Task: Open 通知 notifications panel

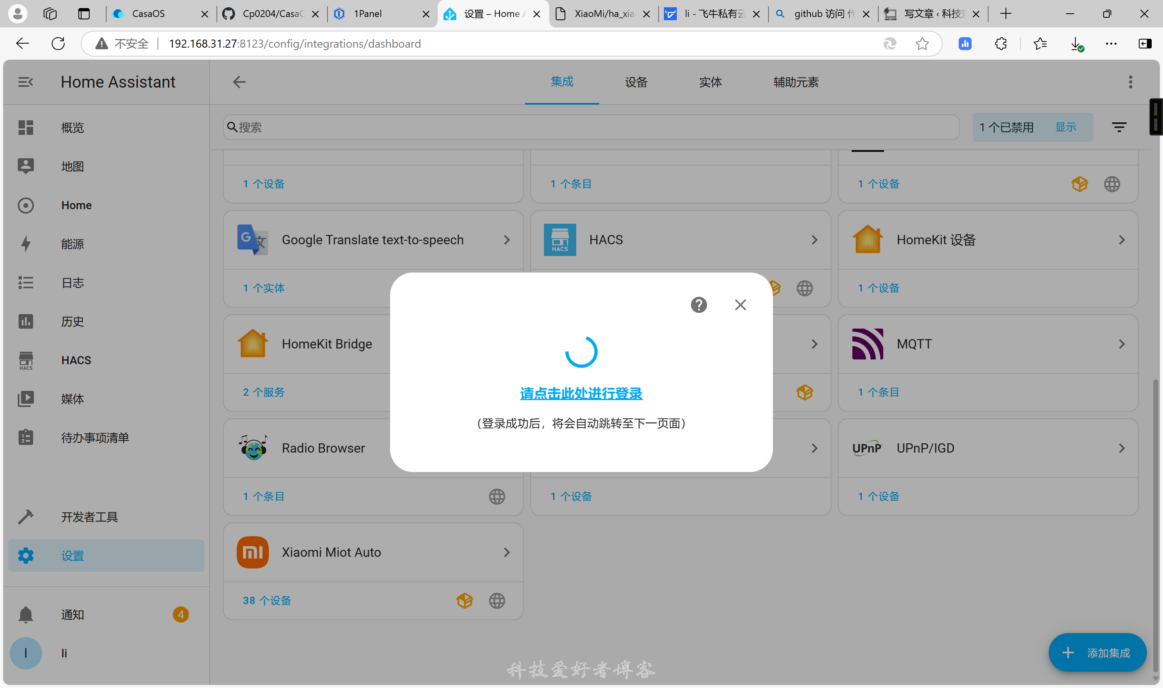Action: click(x=106, y=614)
